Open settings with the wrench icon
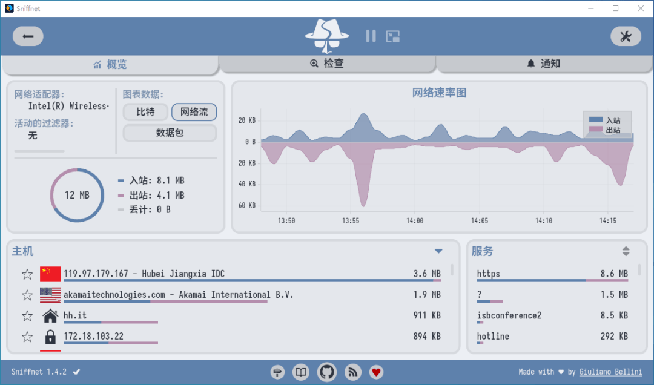This screenshot has width=654, height=385. (x=626, y=36)
